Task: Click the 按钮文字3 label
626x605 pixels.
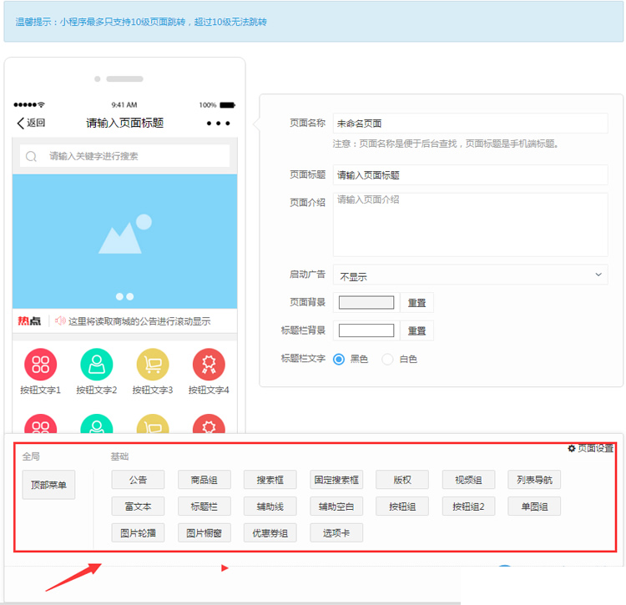Action: (153, 390)
